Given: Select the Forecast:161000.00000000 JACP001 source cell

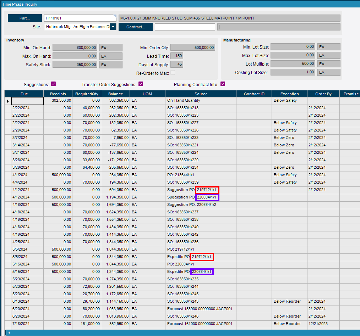Looking at the screenshot, I should 201,324.
